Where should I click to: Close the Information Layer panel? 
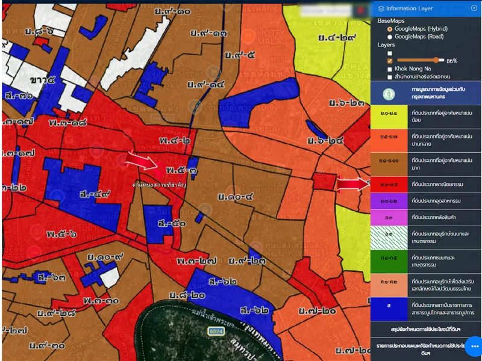tap(474, 8)
